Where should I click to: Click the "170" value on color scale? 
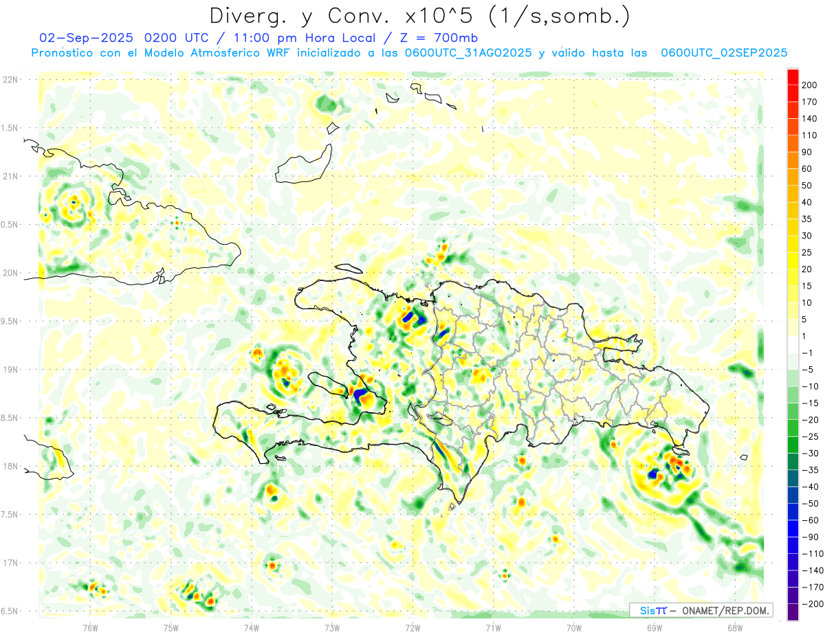pyautogui.click(x=811, y=102)
